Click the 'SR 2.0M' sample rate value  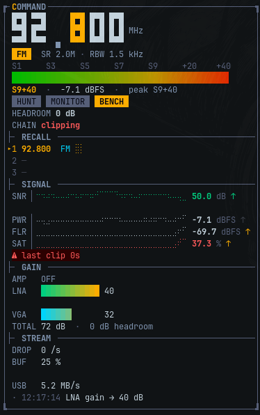tap(58, 54)
